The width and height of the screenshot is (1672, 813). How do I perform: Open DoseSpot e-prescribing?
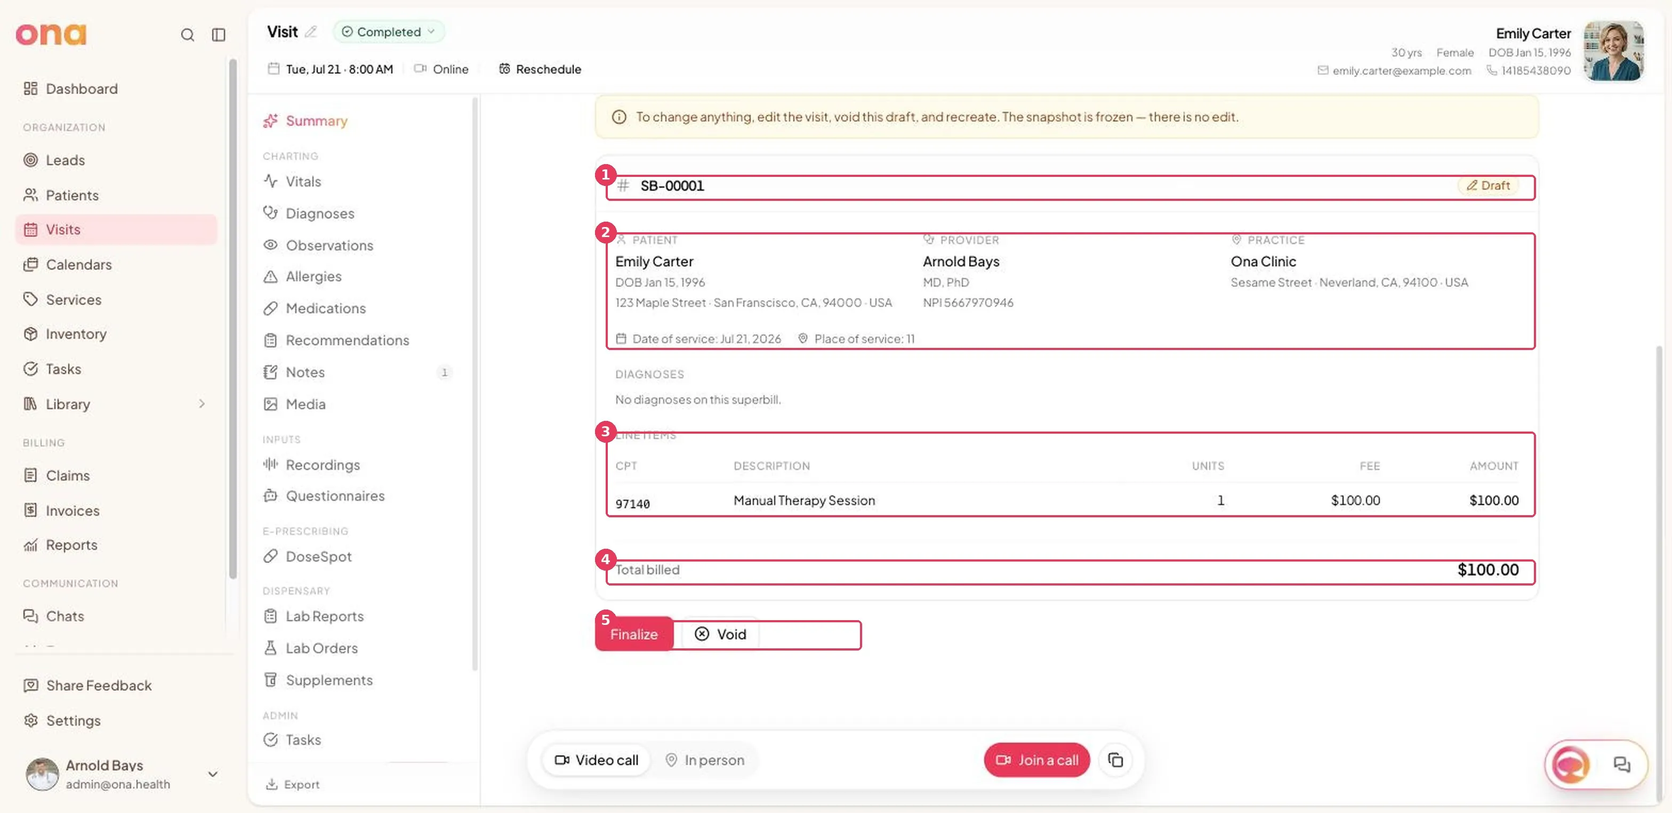coord(308,556)
